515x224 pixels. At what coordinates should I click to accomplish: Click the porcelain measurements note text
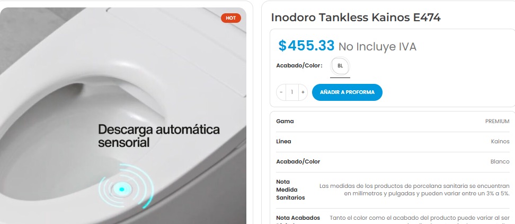pos(414,190)
